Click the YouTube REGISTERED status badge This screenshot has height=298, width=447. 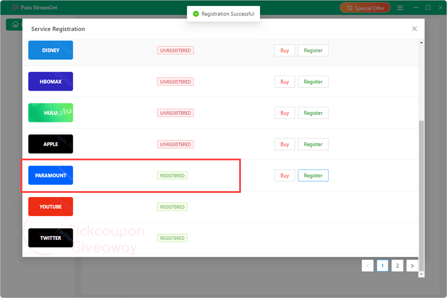click(x=172, y=207)
